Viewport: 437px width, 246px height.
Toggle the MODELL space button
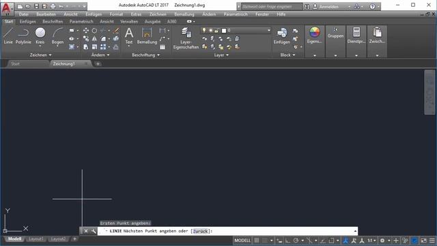pyautogui.click(x=242, y=241)
